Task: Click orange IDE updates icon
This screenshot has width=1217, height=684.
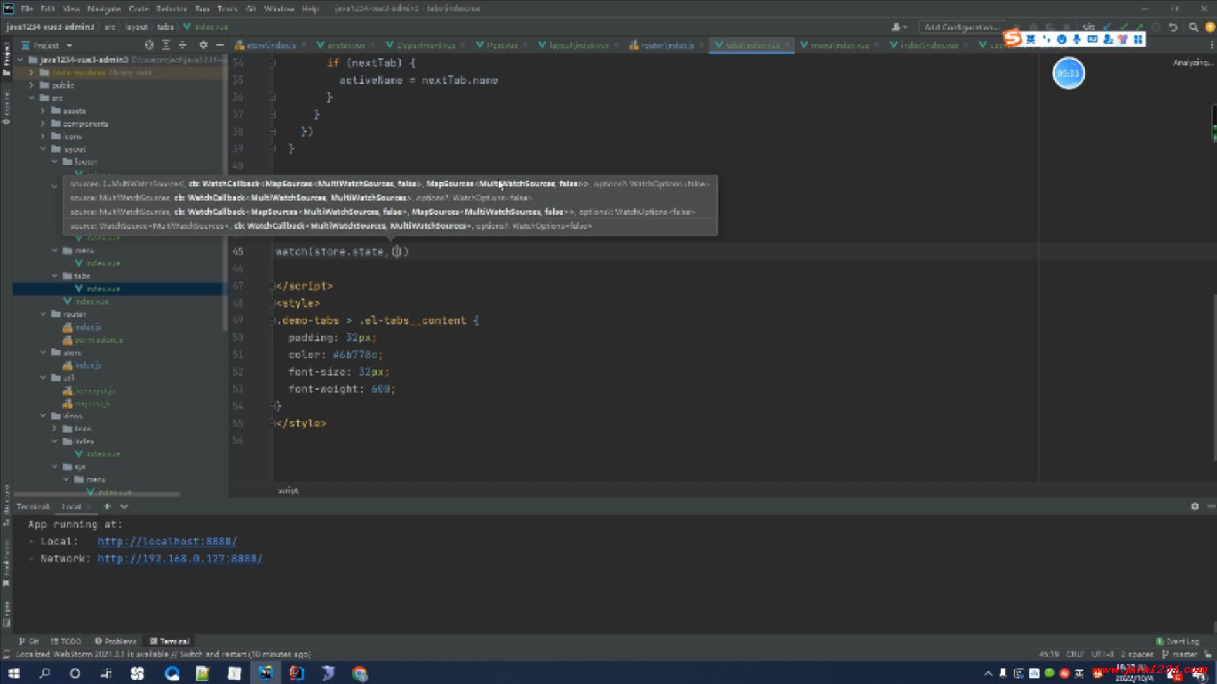Action: 1209,27
